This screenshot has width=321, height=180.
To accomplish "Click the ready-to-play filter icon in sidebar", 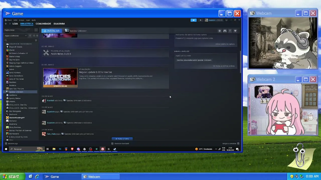I will click(37, 36).
